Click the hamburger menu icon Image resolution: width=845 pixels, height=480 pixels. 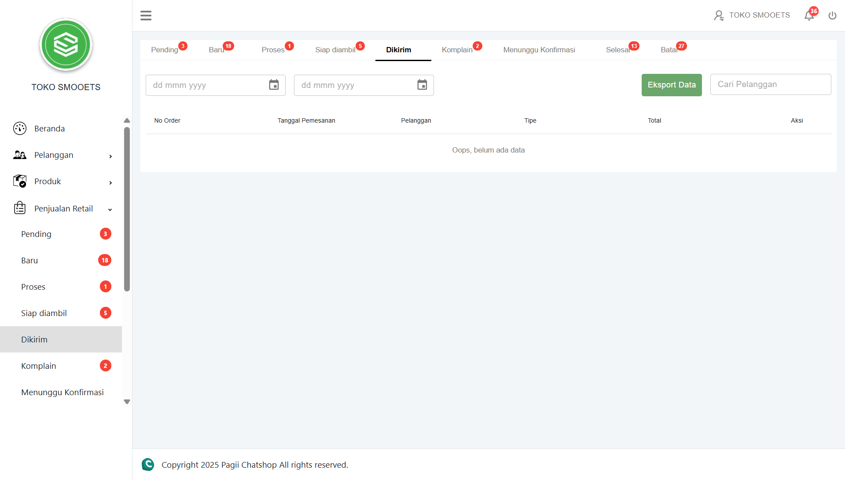click(146, 16)
